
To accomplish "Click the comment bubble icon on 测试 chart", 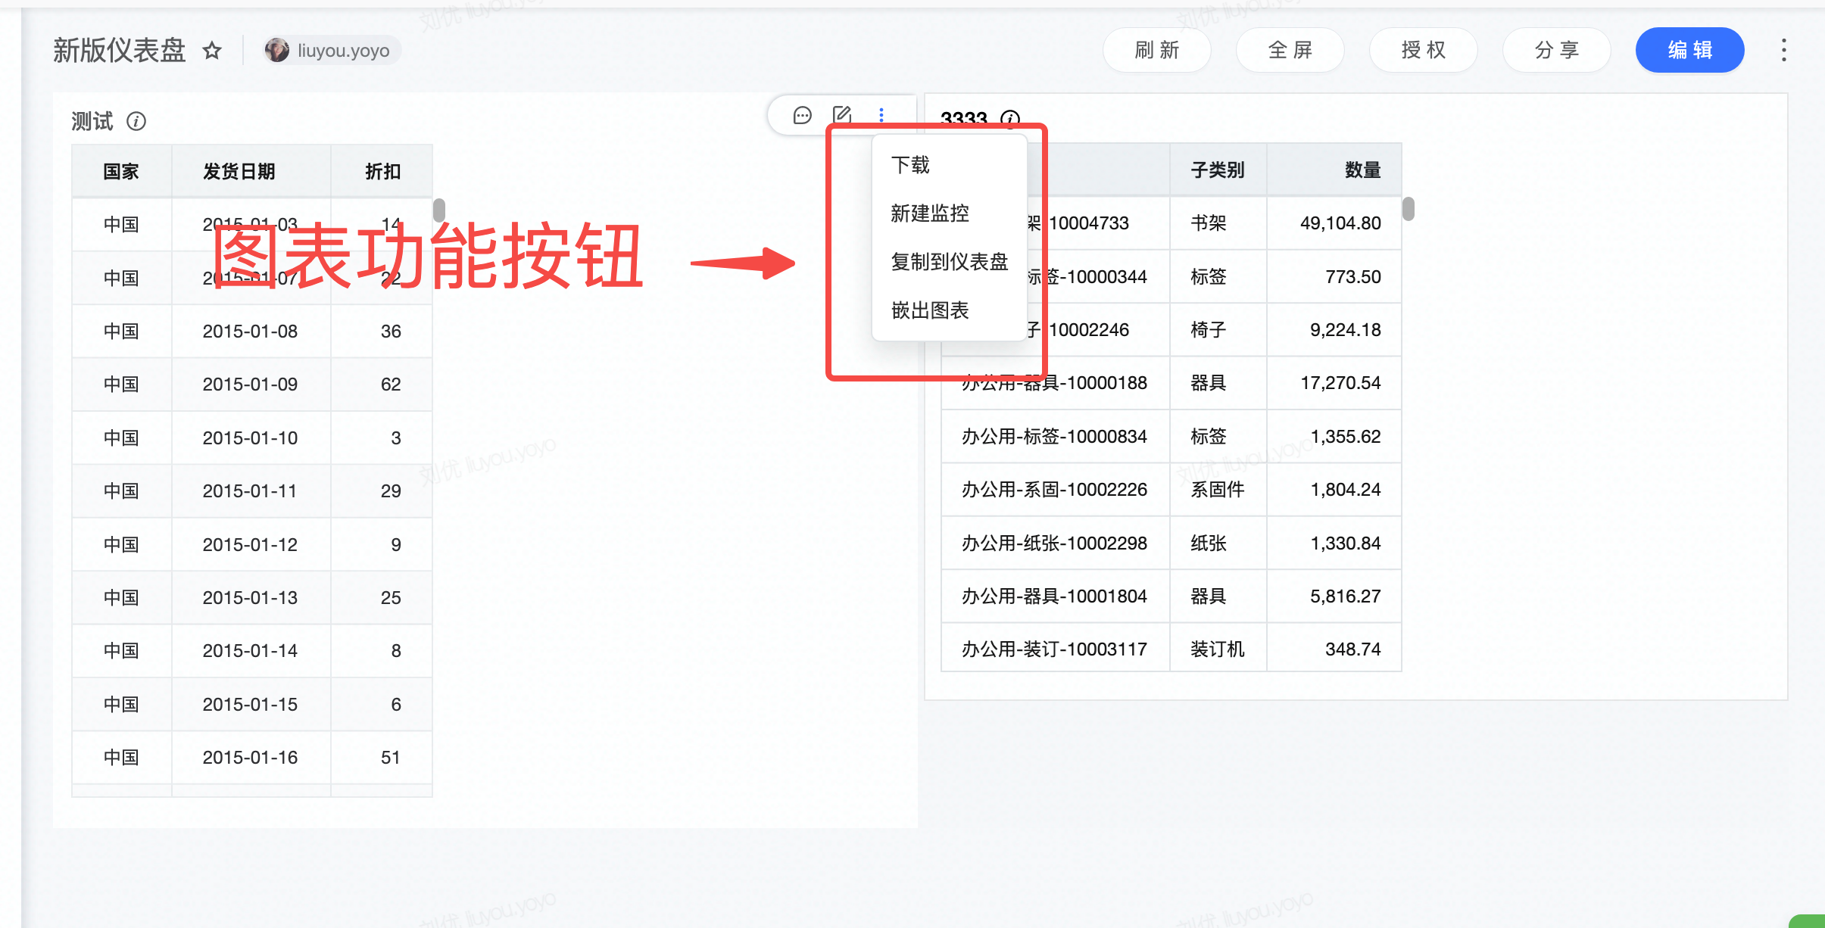I will [802, 115].
